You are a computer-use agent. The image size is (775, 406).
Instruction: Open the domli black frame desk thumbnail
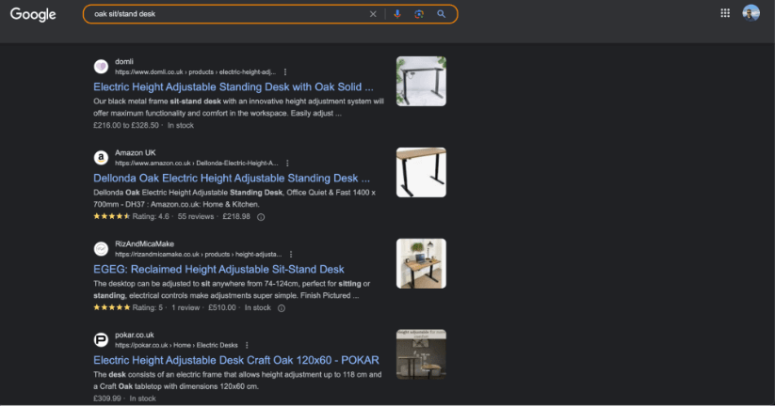click(421, 82)
